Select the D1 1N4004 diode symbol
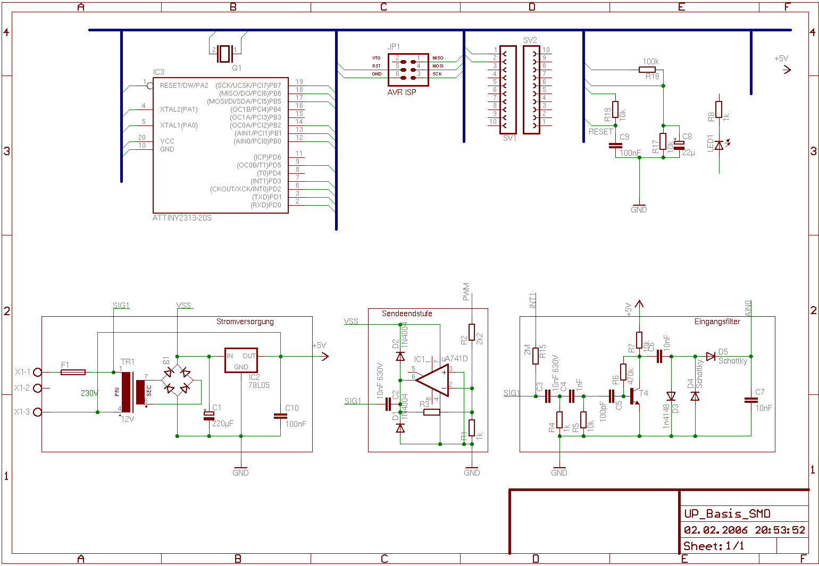The height and width of the screenshot is (566, 819). pyautogui.click(x=400, y=427)
